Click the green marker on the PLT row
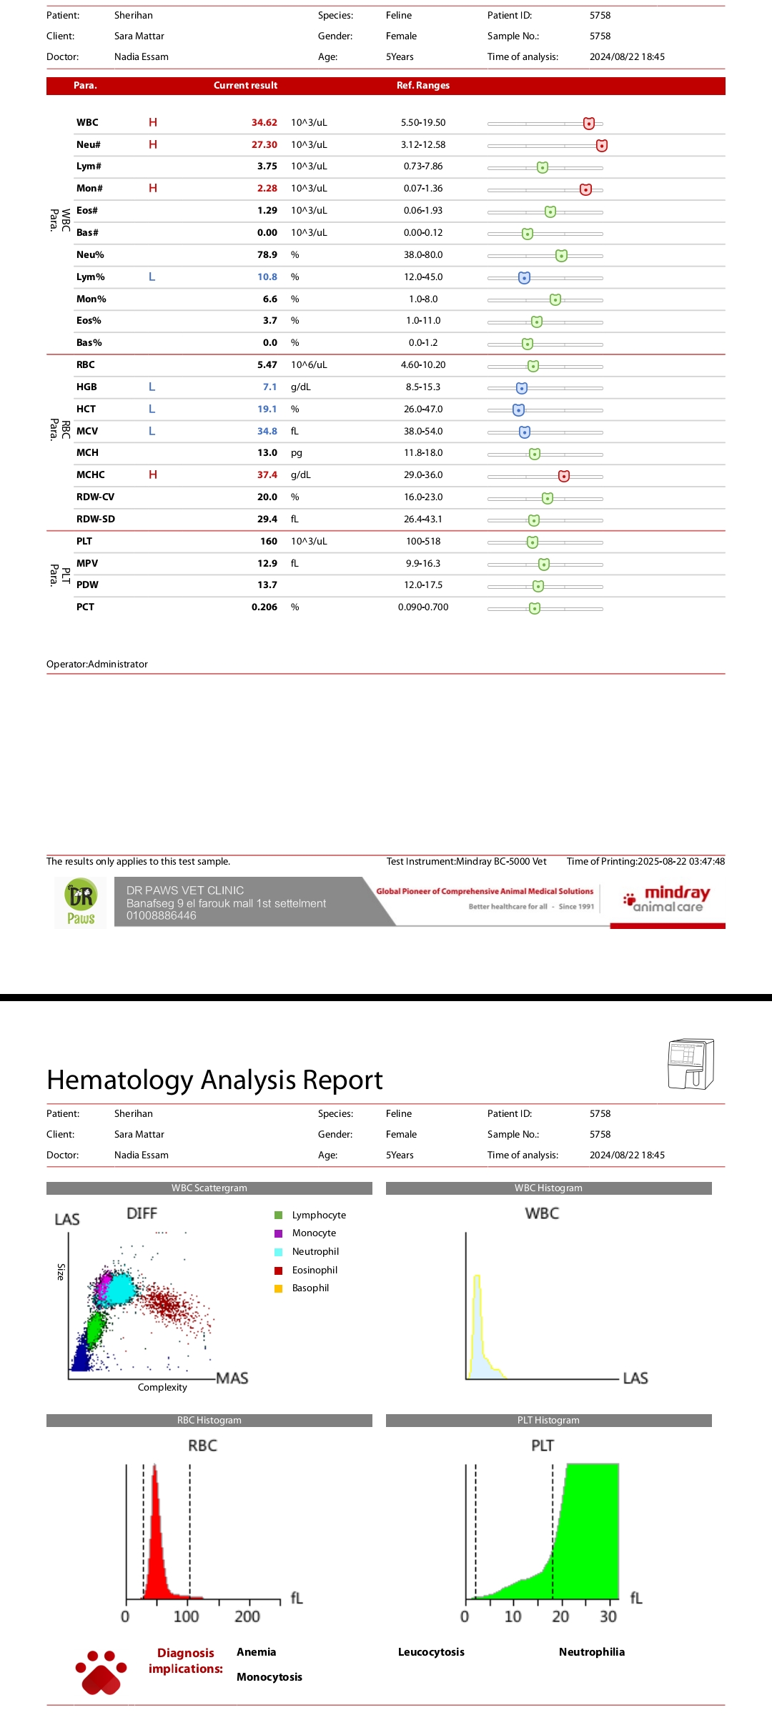The width and height of the screenshot is (772, 1715). click(x=533, y=542)
